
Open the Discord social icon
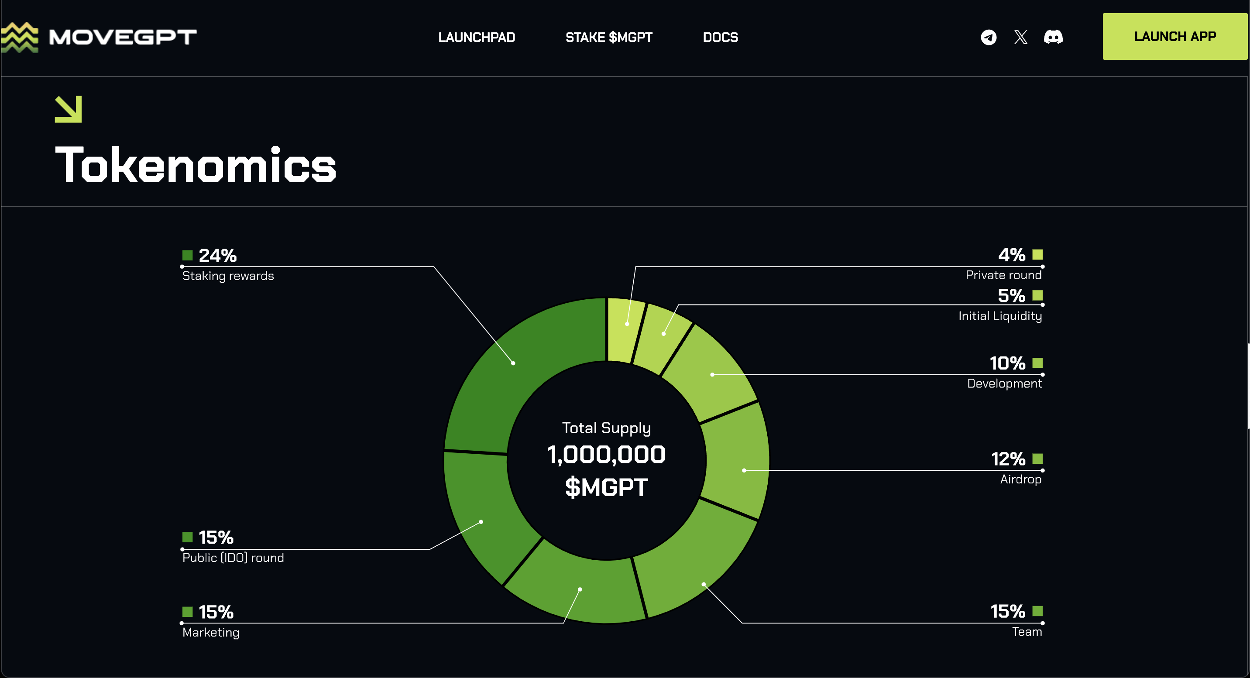click(1053, 37)
